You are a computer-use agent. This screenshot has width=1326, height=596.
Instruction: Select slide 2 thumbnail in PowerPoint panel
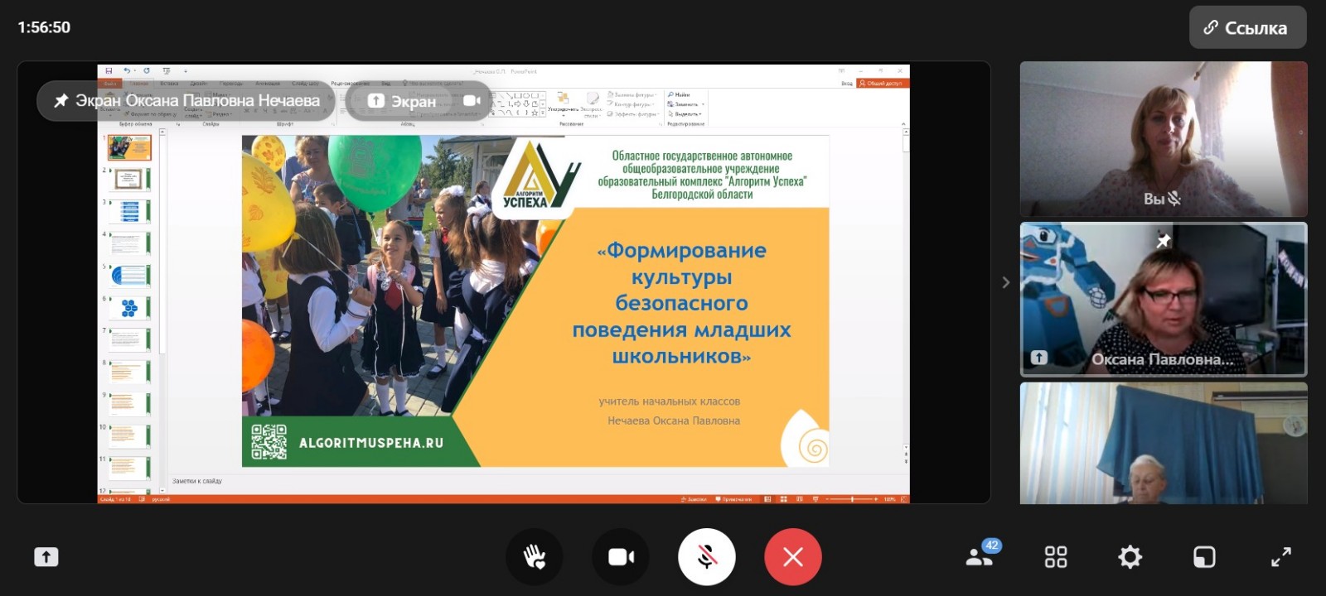129,179
